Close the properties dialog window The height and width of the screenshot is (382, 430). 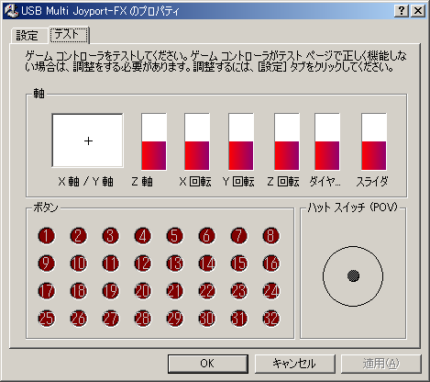pyautogui.click(x=418, y=11)
